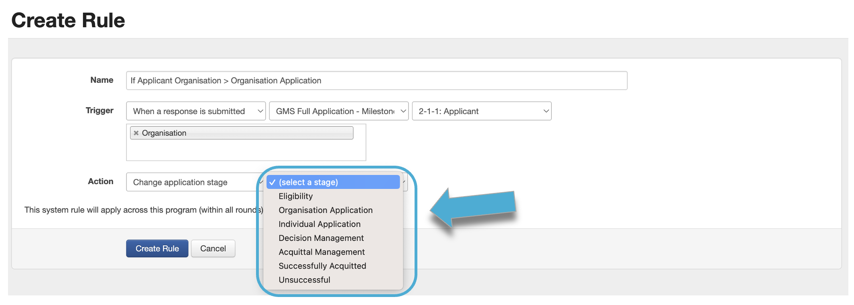This screenshot has height=305, width=854.
Task: Click the Organisation tag text
Action: (164, 133)
